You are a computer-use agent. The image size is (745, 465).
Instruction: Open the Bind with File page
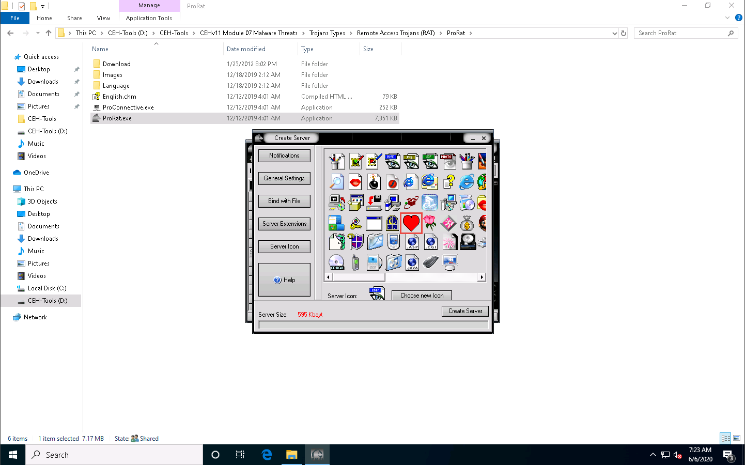pos(284,201)
